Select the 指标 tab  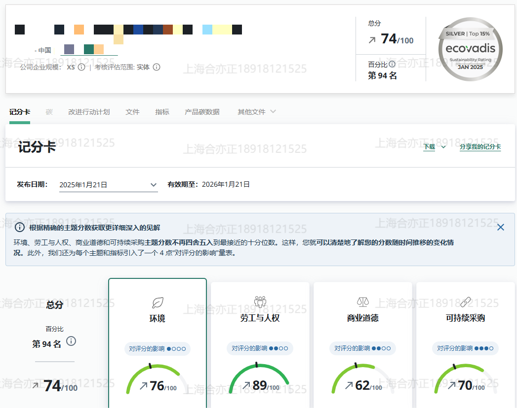(x=162, y=112)
